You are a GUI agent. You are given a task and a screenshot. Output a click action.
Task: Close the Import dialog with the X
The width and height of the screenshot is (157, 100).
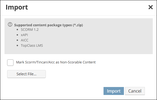150,7
